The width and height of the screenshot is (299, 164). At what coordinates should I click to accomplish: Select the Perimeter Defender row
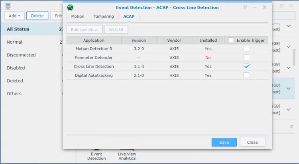coord(167,58)
